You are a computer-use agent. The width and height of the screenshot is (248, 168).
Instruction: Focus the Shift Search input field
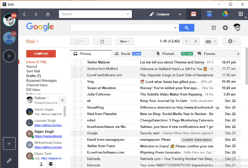pyautogui.click(x=91, y=14)
